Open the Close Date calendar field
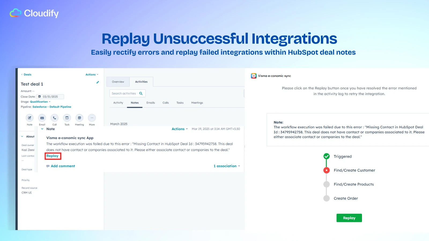This screenshot has width=429, height=241. click(x=50, y=97)
